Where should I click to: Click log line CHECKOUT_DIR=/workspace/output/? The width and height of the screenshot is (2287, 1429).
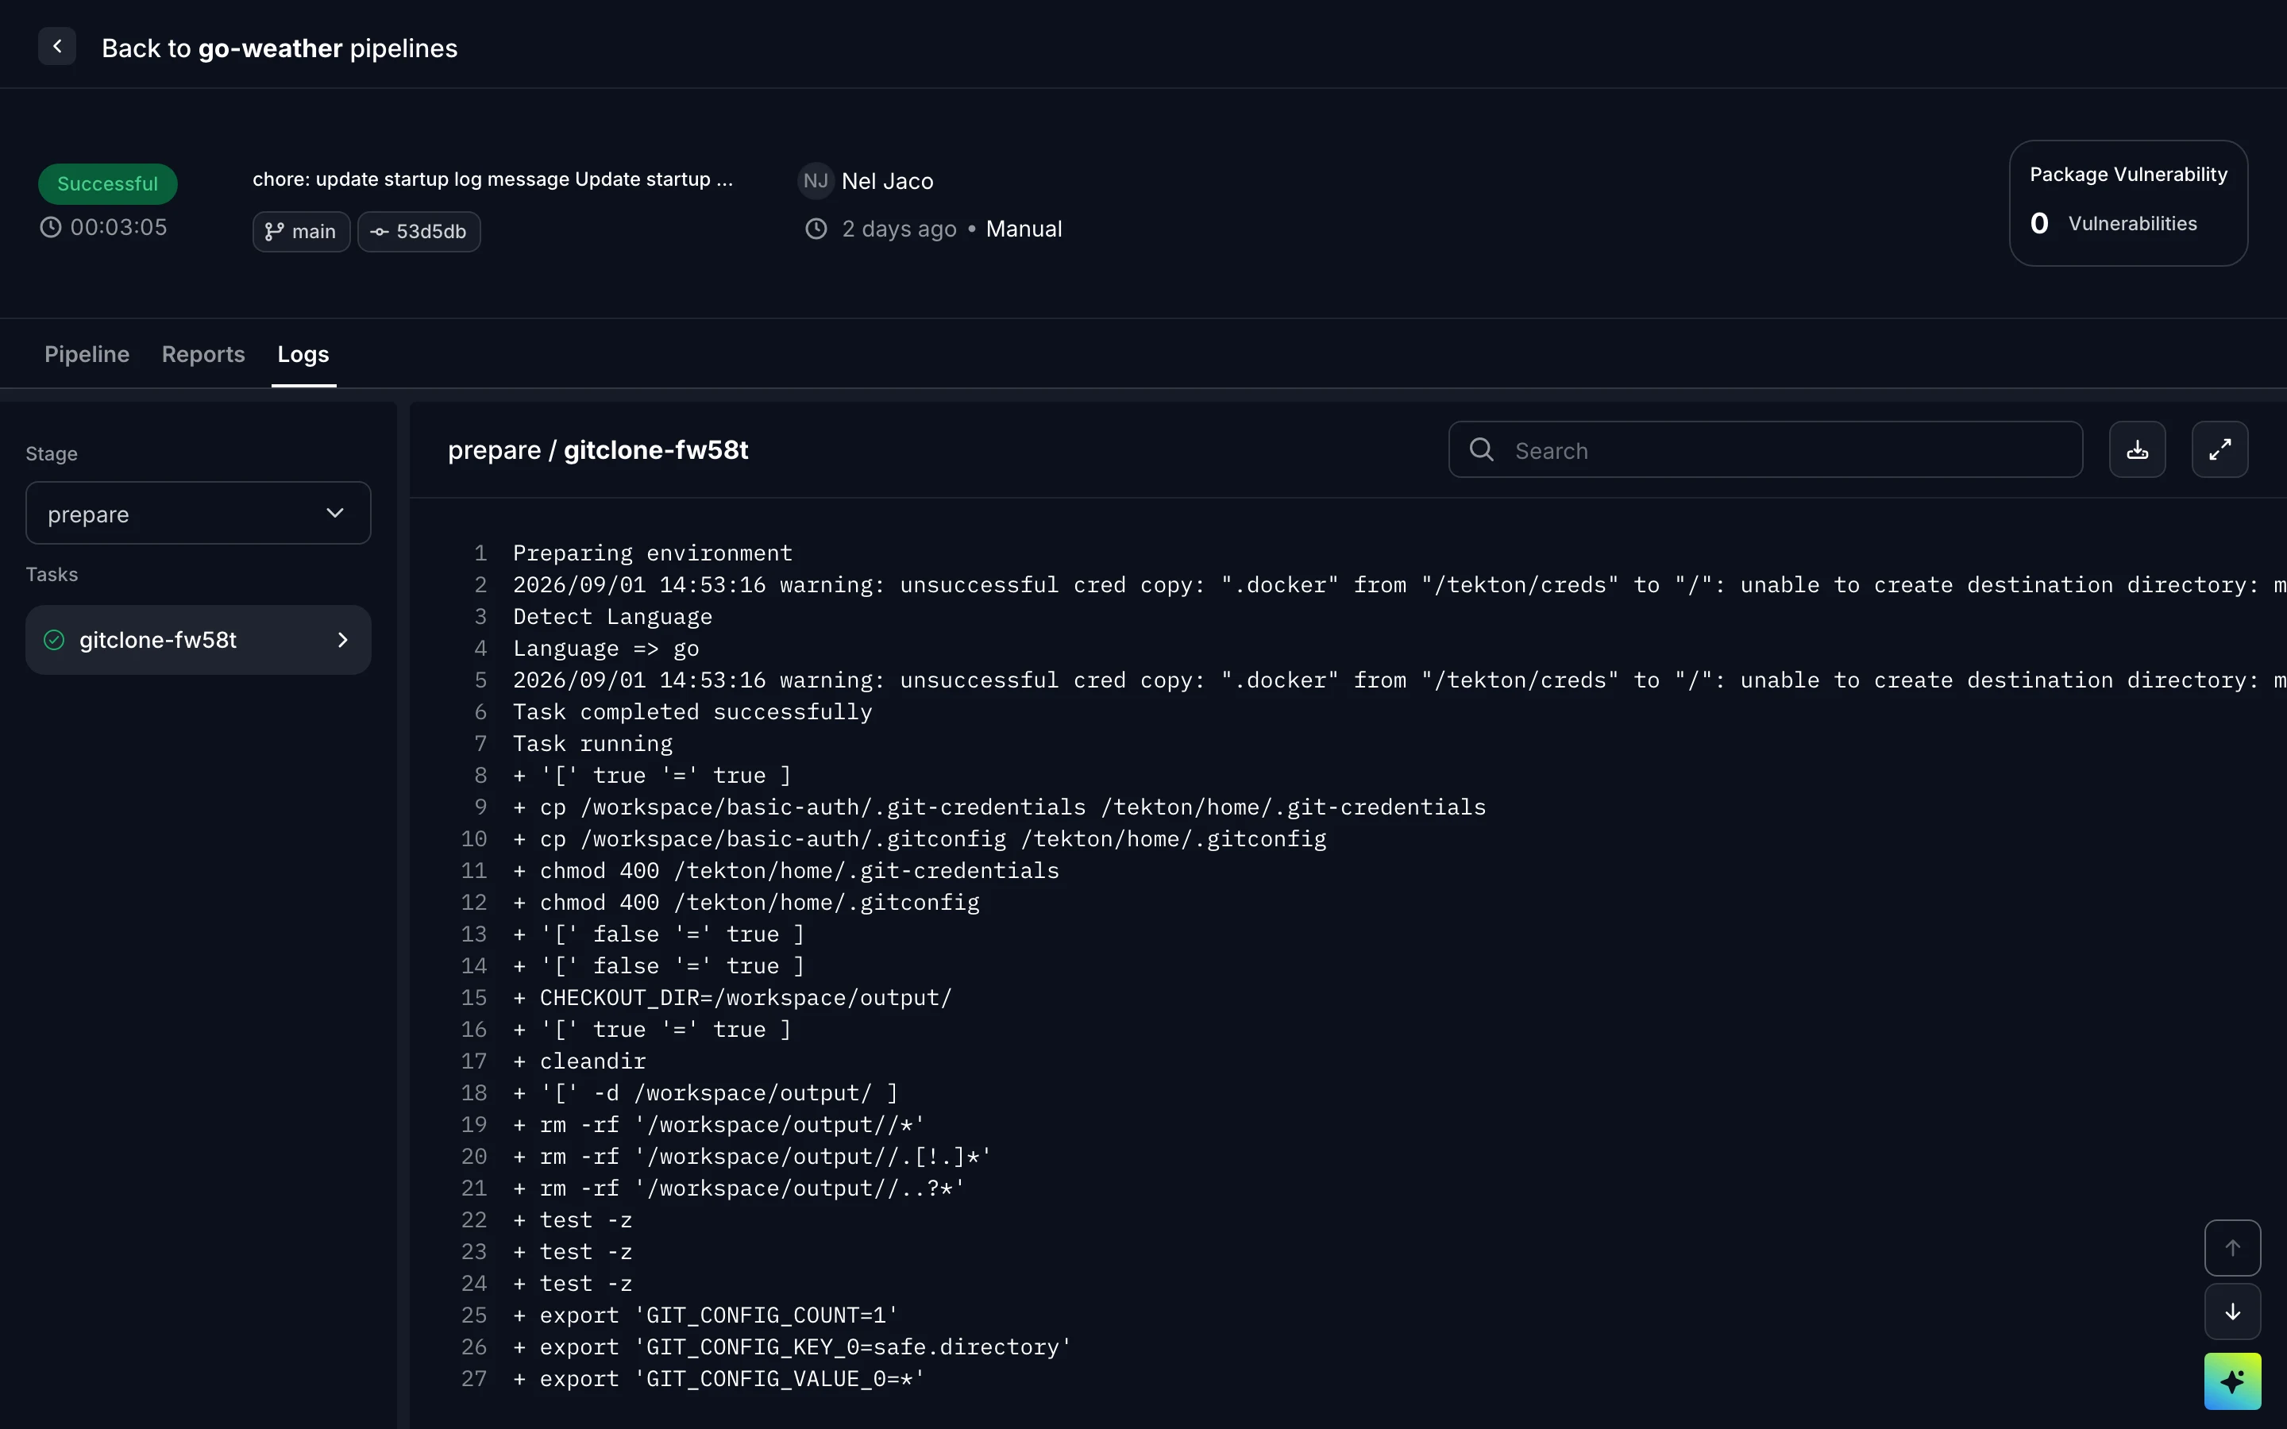pyautogui.click(x=732, y=998)
